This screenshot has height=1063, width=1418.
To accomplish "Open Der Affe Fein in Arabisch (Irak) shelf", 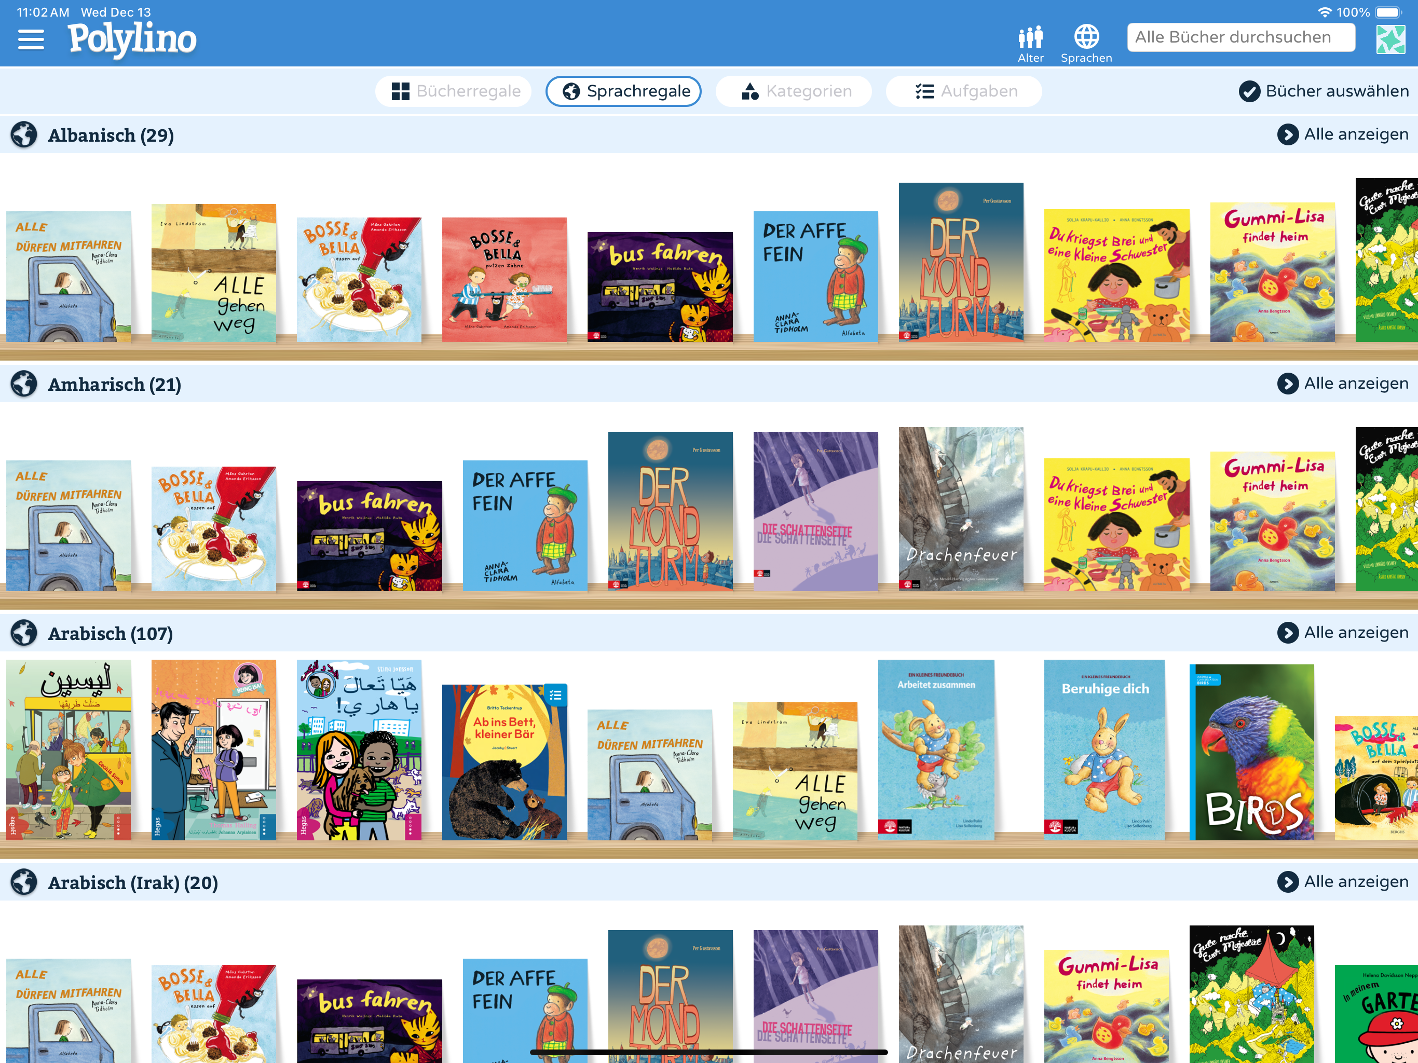I will 525,1011.
